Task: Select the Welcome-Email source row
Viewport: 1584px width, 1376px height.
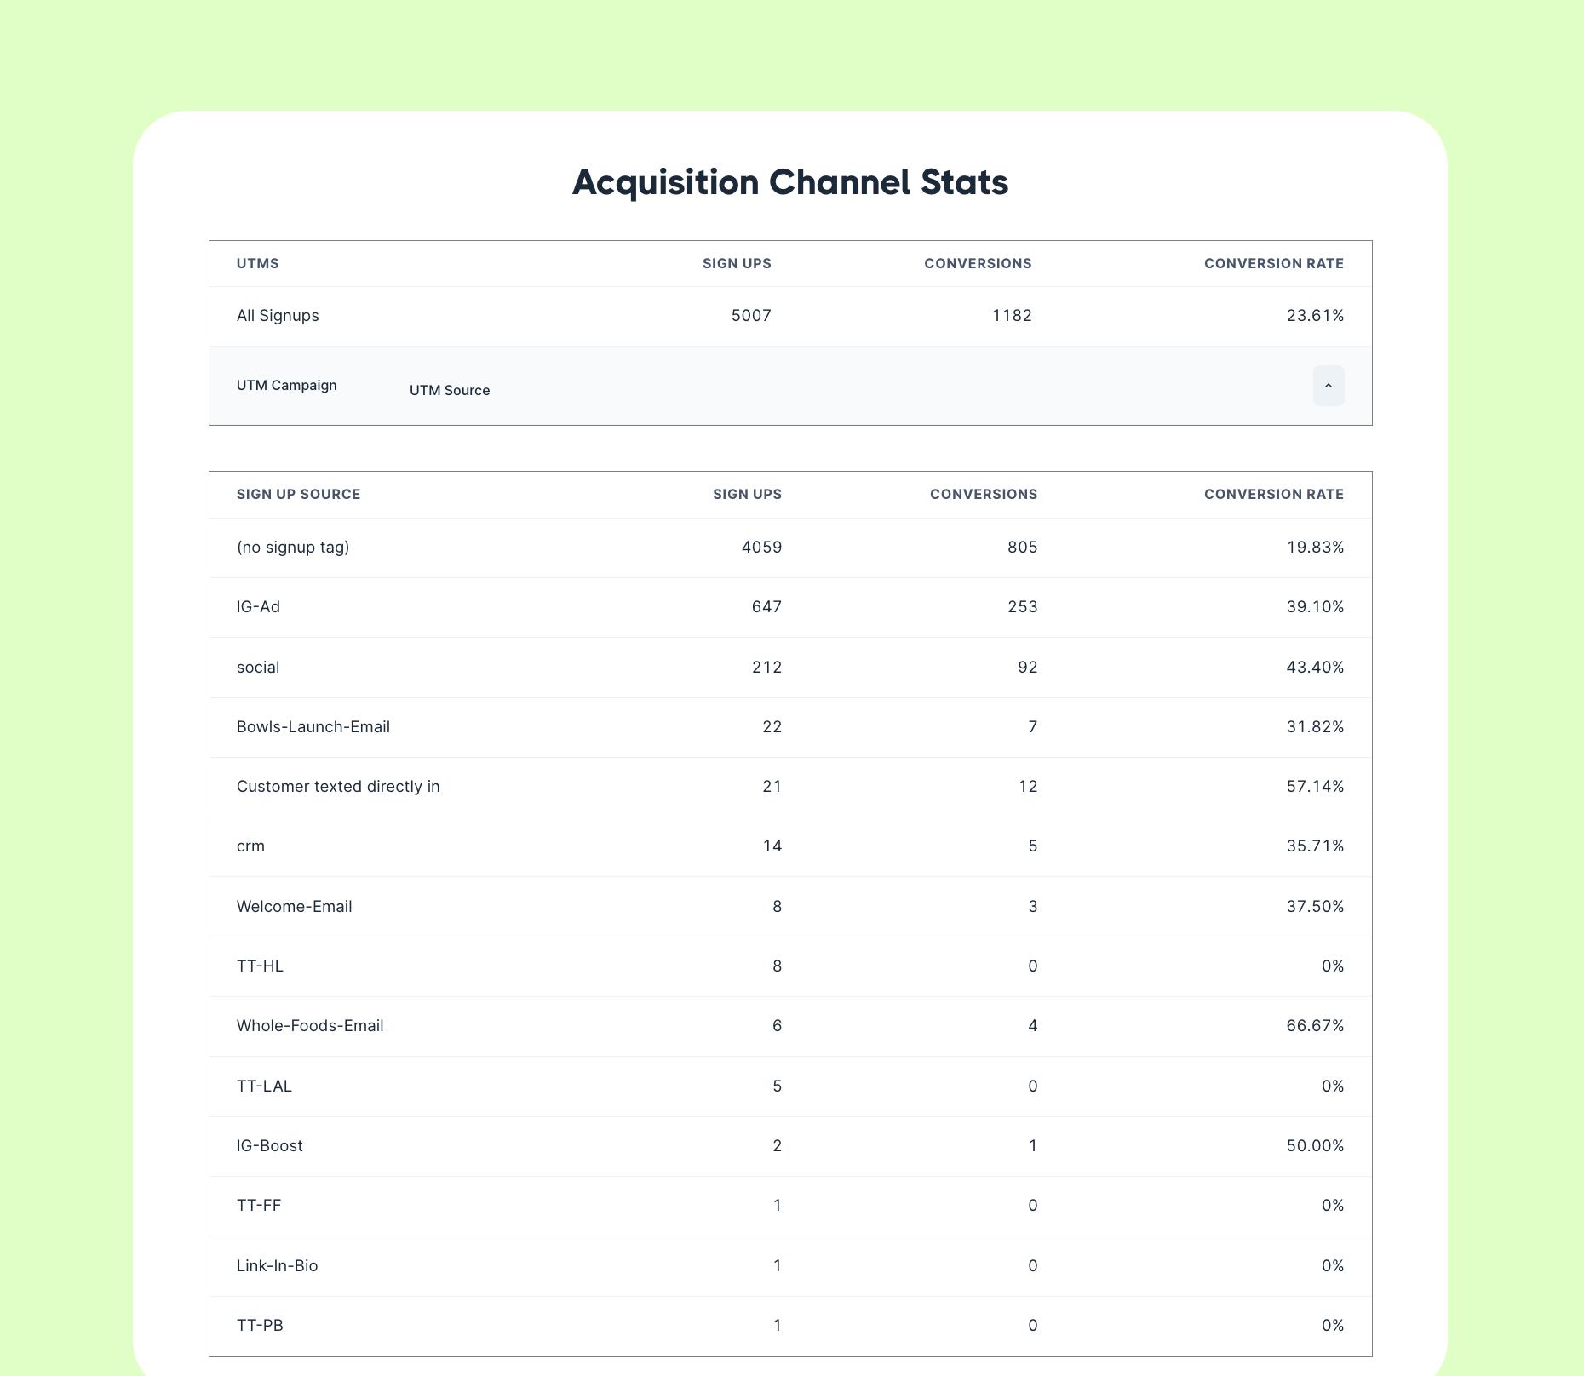Action: [790, 907]
